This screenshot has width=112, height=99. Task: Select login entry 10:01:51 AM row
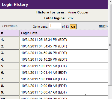(x=54, y=66)
